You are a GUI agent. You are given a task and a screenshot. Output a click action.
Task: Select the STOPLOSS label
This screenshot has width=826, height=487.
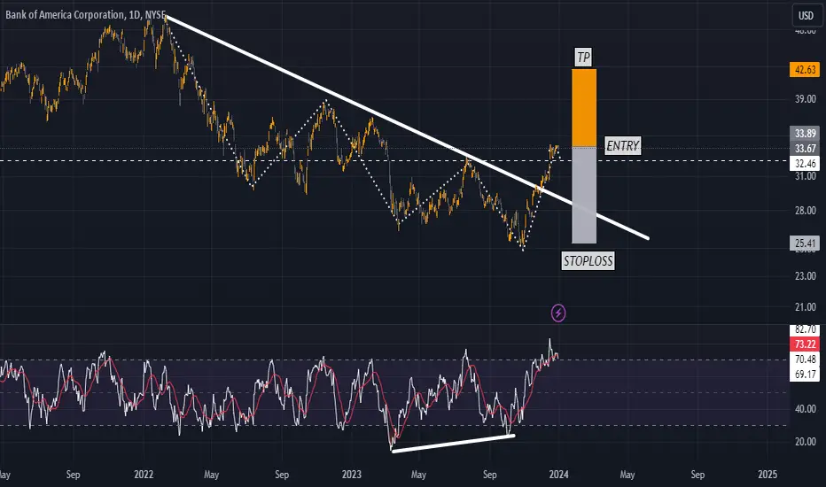[x=588, y=260]
